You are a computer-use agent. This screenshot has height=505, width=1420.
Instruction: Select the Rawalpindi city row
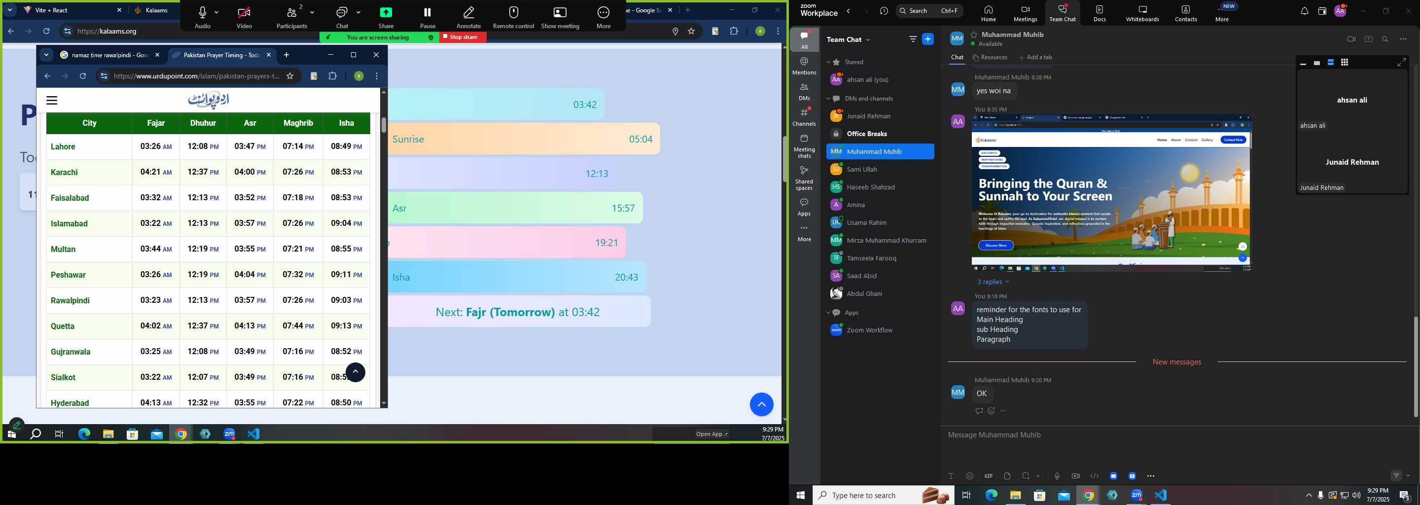pos(209,300)
